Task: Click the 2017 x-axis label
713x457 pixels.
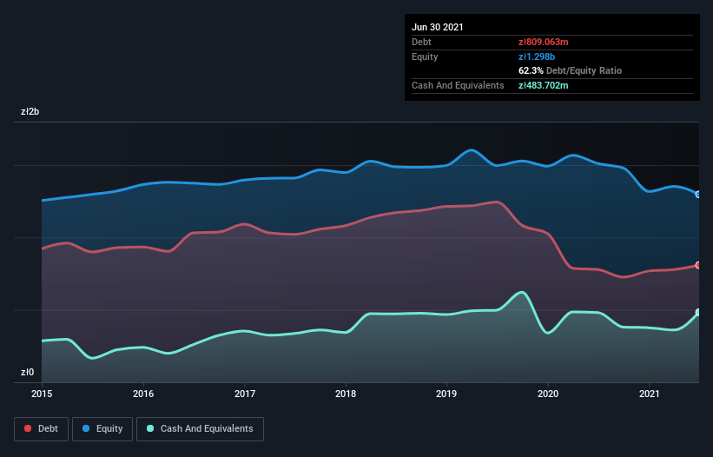Action: click(245, 394)
